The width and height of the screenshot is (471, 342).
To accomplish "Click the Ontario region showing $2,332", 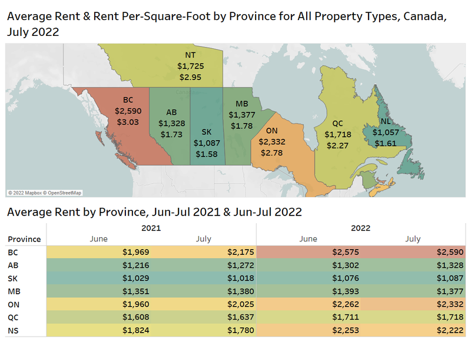I will 273,141.
